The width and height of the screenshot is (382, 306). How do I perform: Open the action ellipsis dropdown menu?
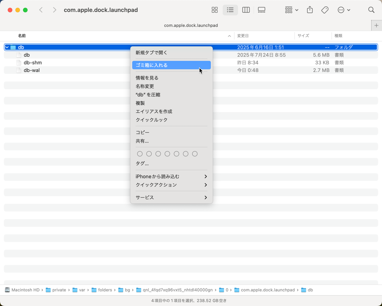coord(344,10)
